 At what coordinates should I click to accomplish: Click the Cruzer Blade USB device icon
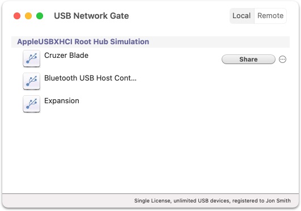pyautogui.click(x=32, y=58)
